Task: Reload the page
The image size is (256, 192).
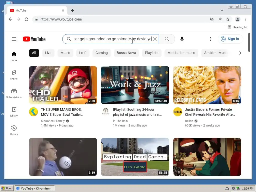Action: (26, 19)
